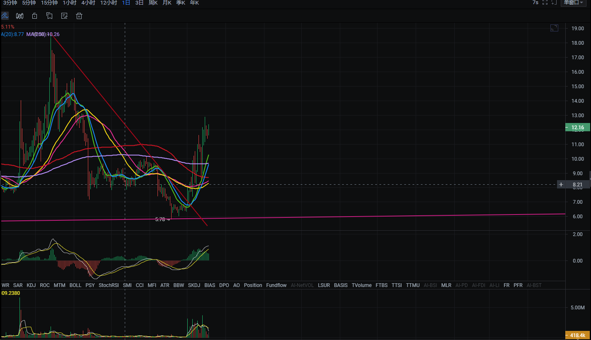Select the BASIS indicator
The width and height of the screenshot is (591, 340).
tap(341, 285)
